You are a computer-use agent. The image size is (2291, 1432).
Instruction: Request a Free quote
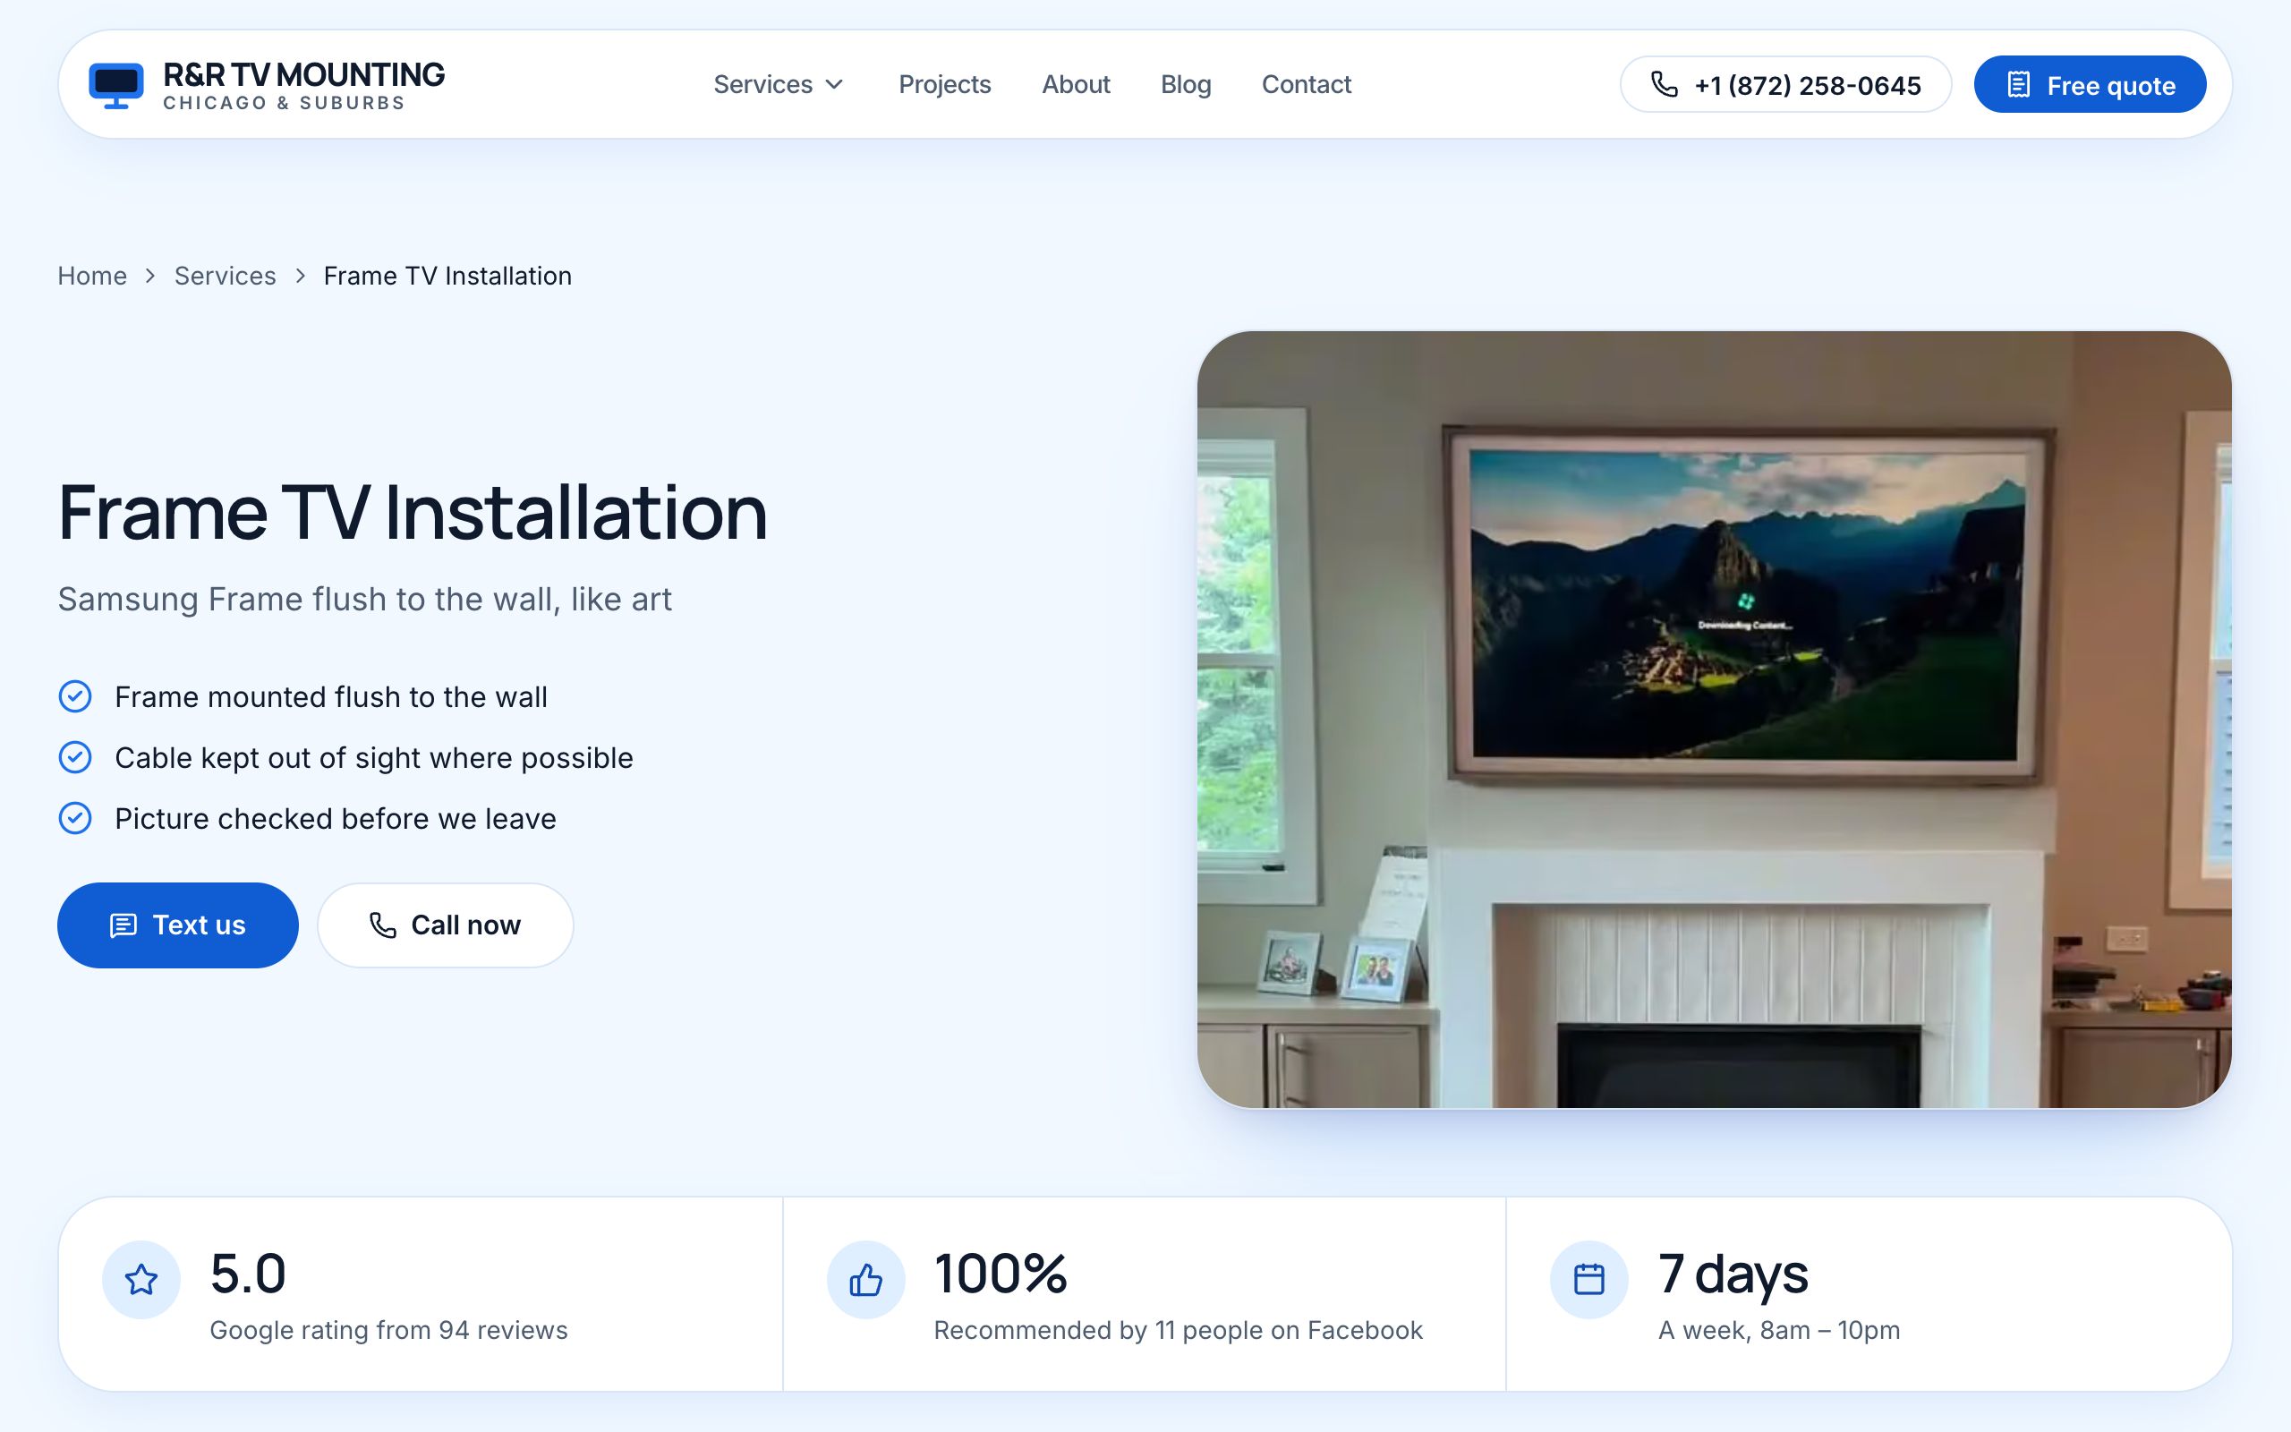[x=2090, y=84]
